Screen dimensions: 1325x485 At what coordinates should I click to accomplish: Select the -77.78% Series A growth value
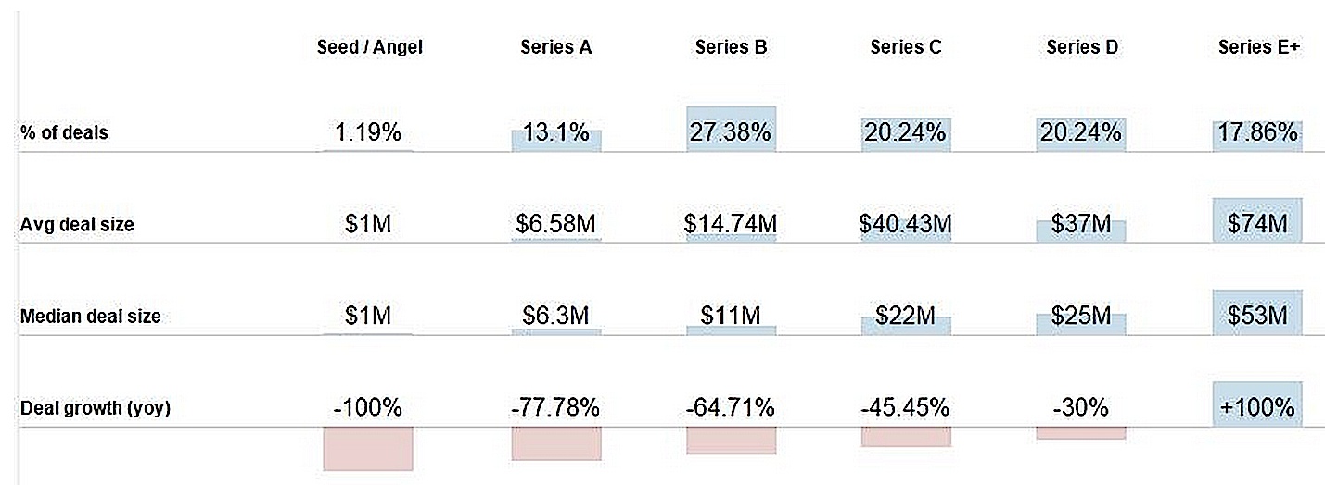point(556,407)
